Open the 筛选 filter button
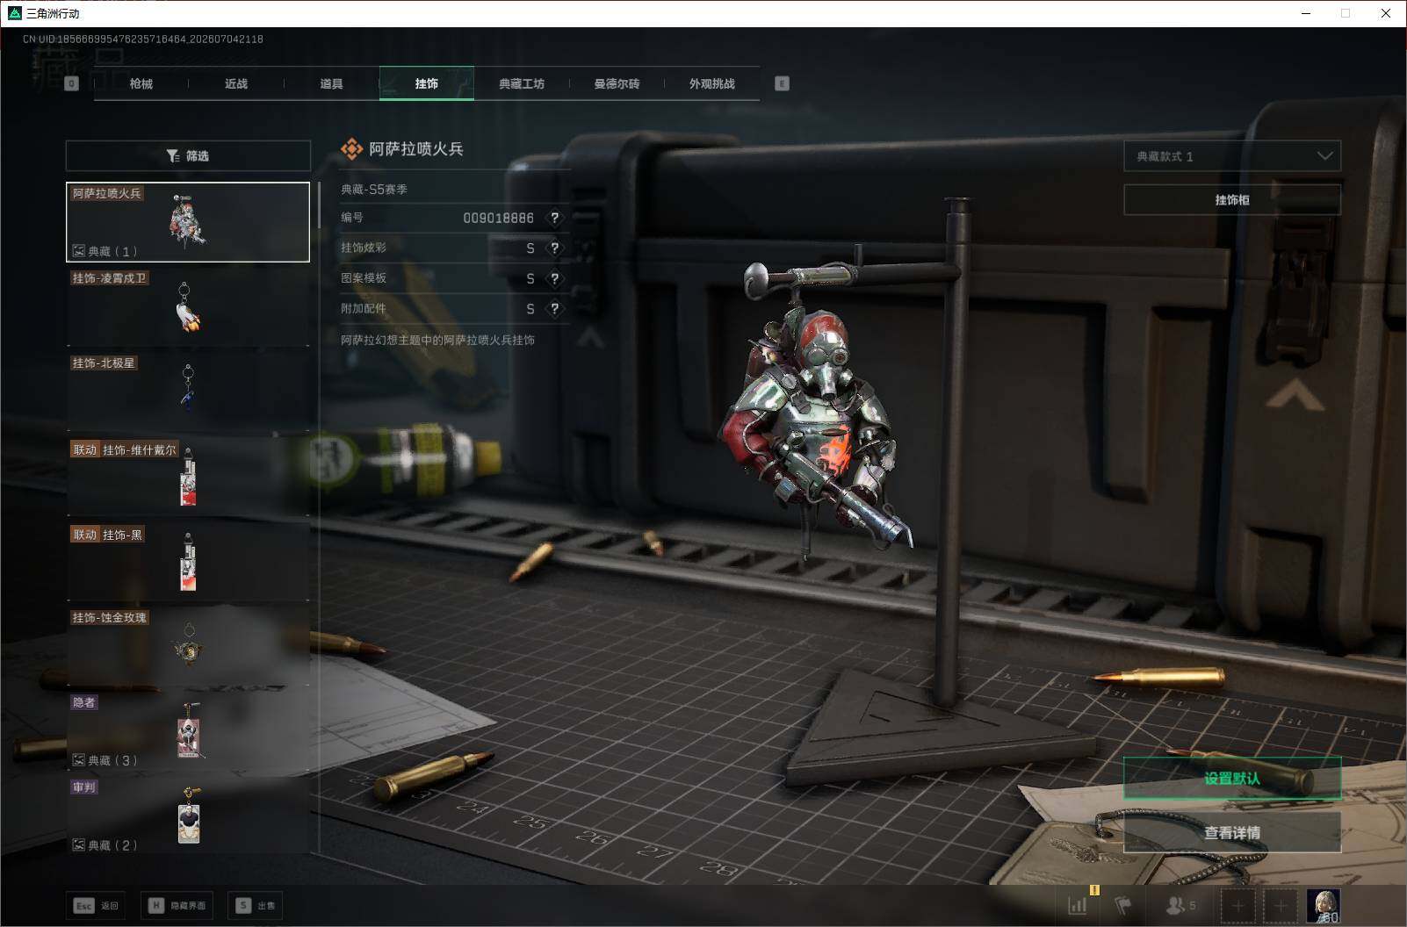Viewport: 1407px width, 927px height. pyautogui.click(x=188, y=155)
